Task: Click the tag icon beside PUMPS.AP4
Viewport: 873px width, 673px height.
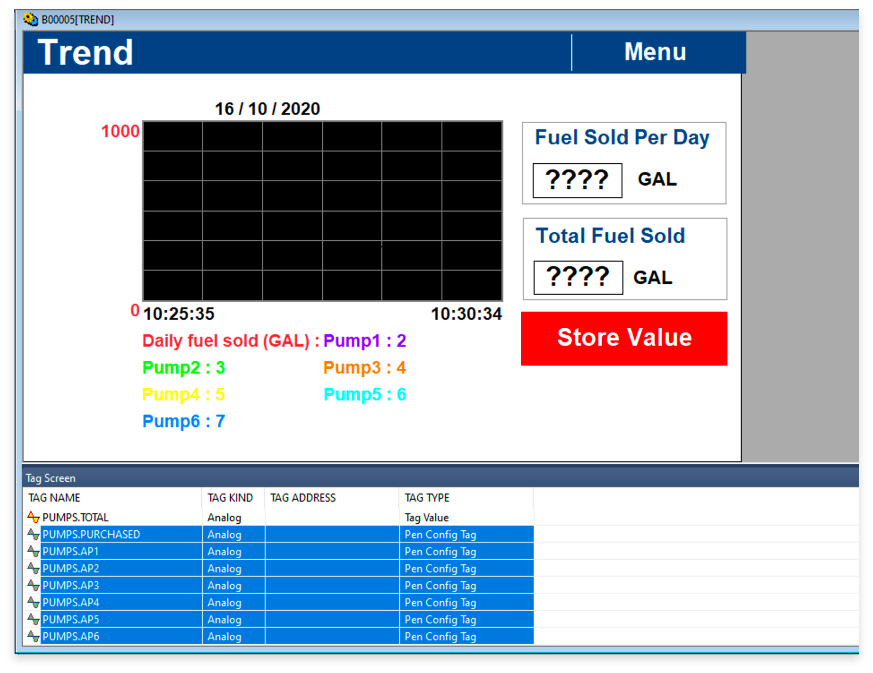Action: 33,602
